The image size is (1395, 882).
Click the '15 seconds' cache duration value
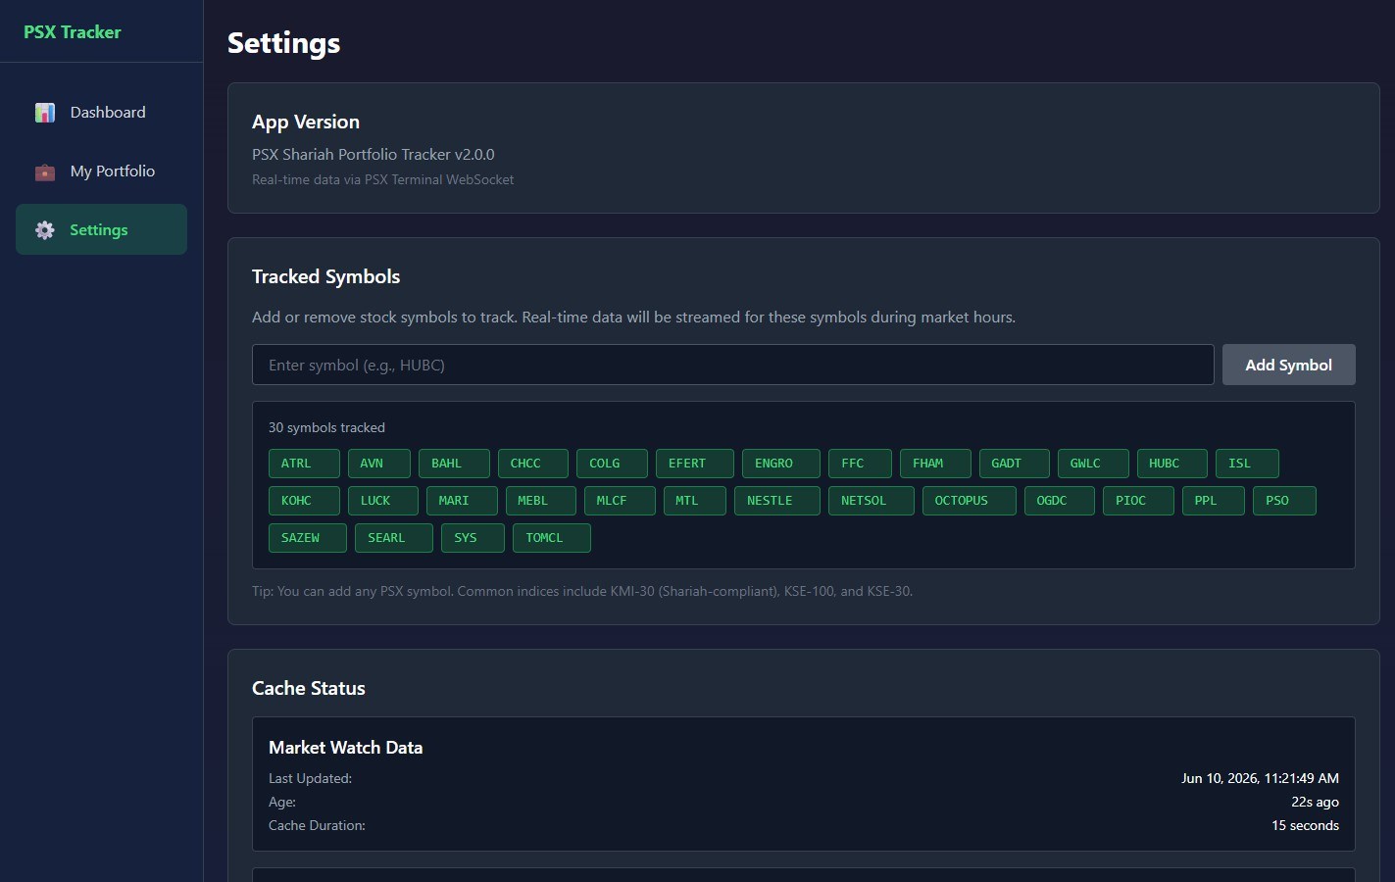coord(1305,825)
